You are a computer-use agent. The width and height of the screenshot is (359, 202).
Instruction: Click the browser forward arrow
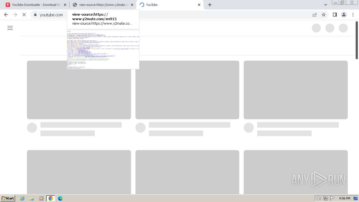pyautogui.click(x=15, y=15)
